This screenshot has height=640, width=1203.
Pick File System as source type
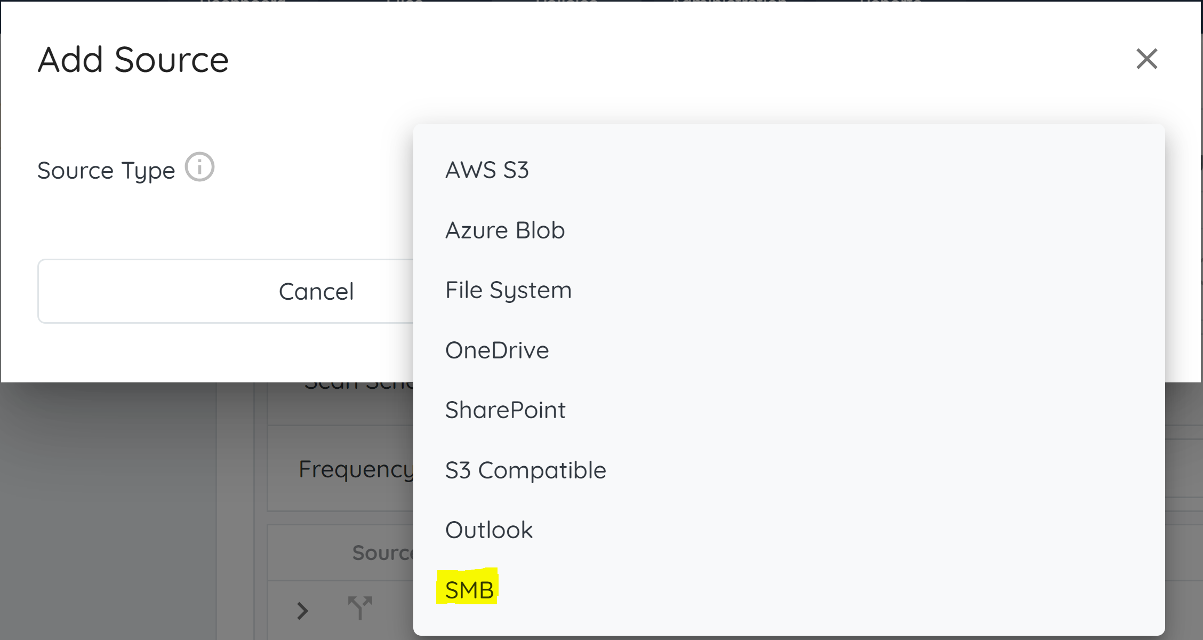(508, 290)
